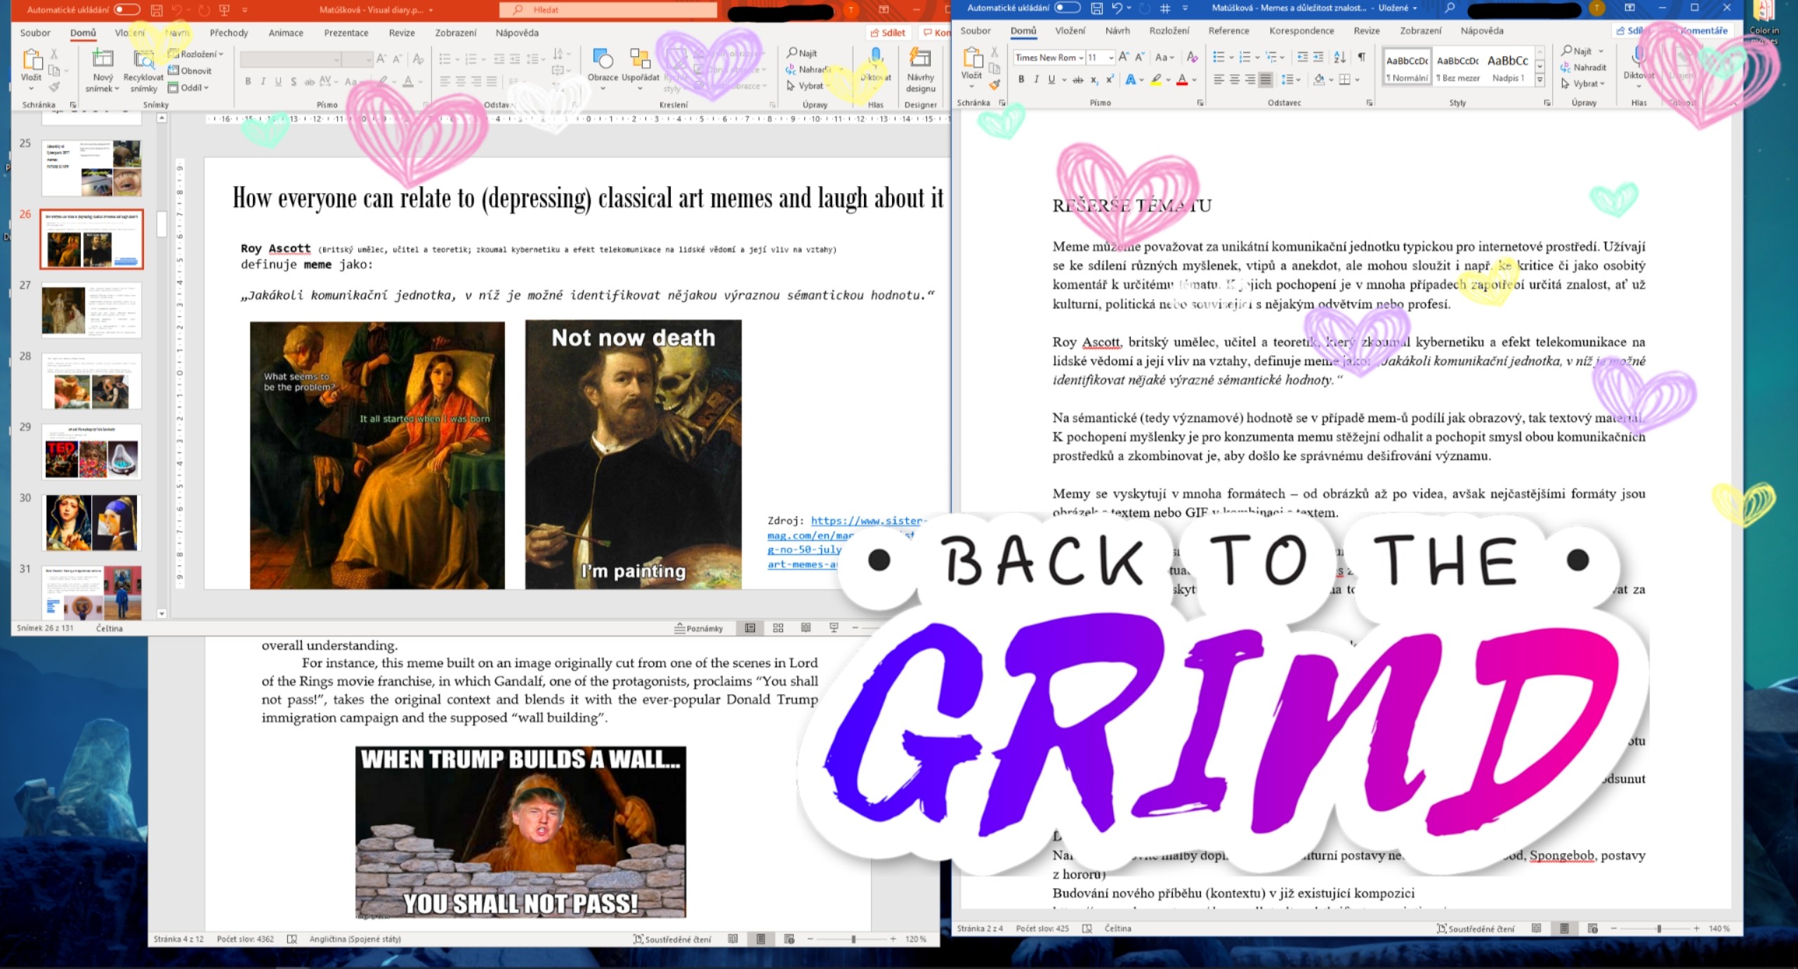This screenshot has height=969, width=1798.
Task: Expand the Styly gallery in Word
Action: point(1540,81)
